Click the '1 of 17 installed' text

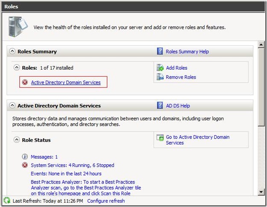57,68
